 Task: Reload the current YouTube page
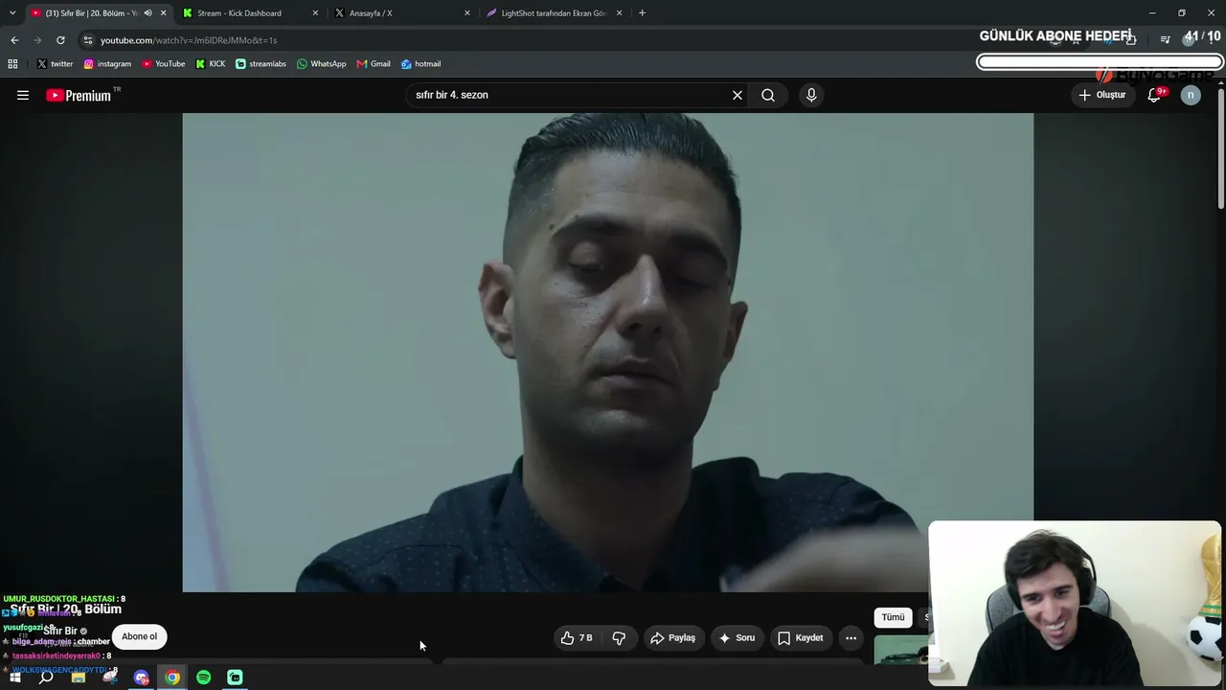(x=60, y=40)
